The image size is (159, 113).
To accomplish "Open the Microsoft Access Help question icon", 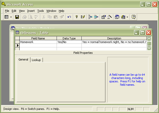I will [x=134, y=17].
